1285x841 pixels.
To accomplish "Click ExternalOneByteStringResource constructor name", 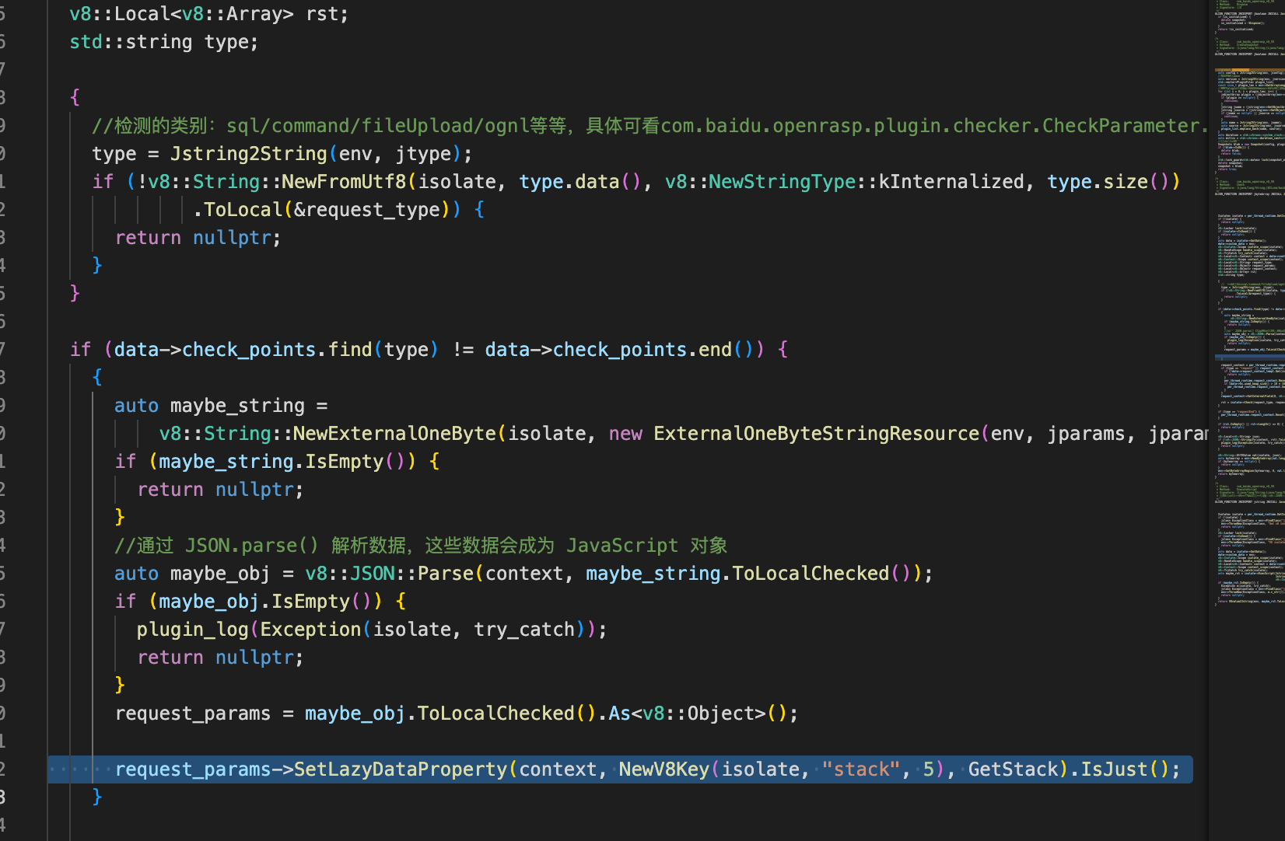I will point(816,434).
